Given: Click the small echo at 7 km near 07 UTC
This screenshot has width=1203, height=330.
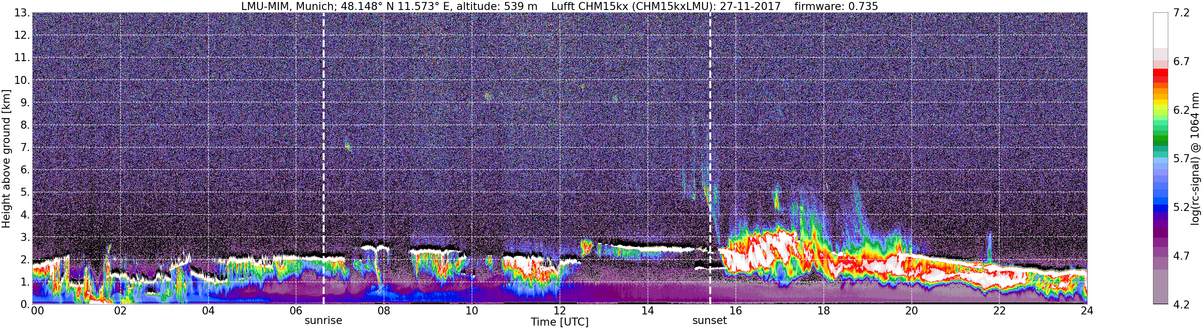Looking at the screenshot, I should [x=348, y=147].
